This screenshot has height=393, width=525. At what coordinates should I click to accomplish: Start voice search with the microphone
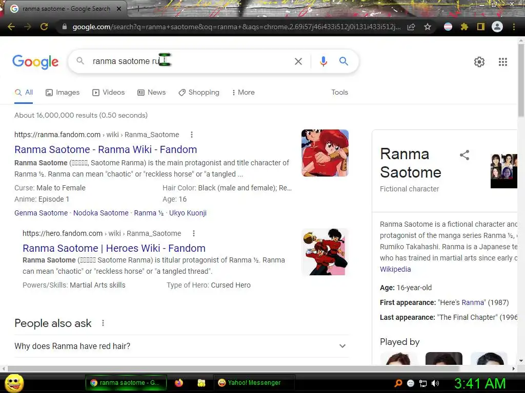[323, 61]
